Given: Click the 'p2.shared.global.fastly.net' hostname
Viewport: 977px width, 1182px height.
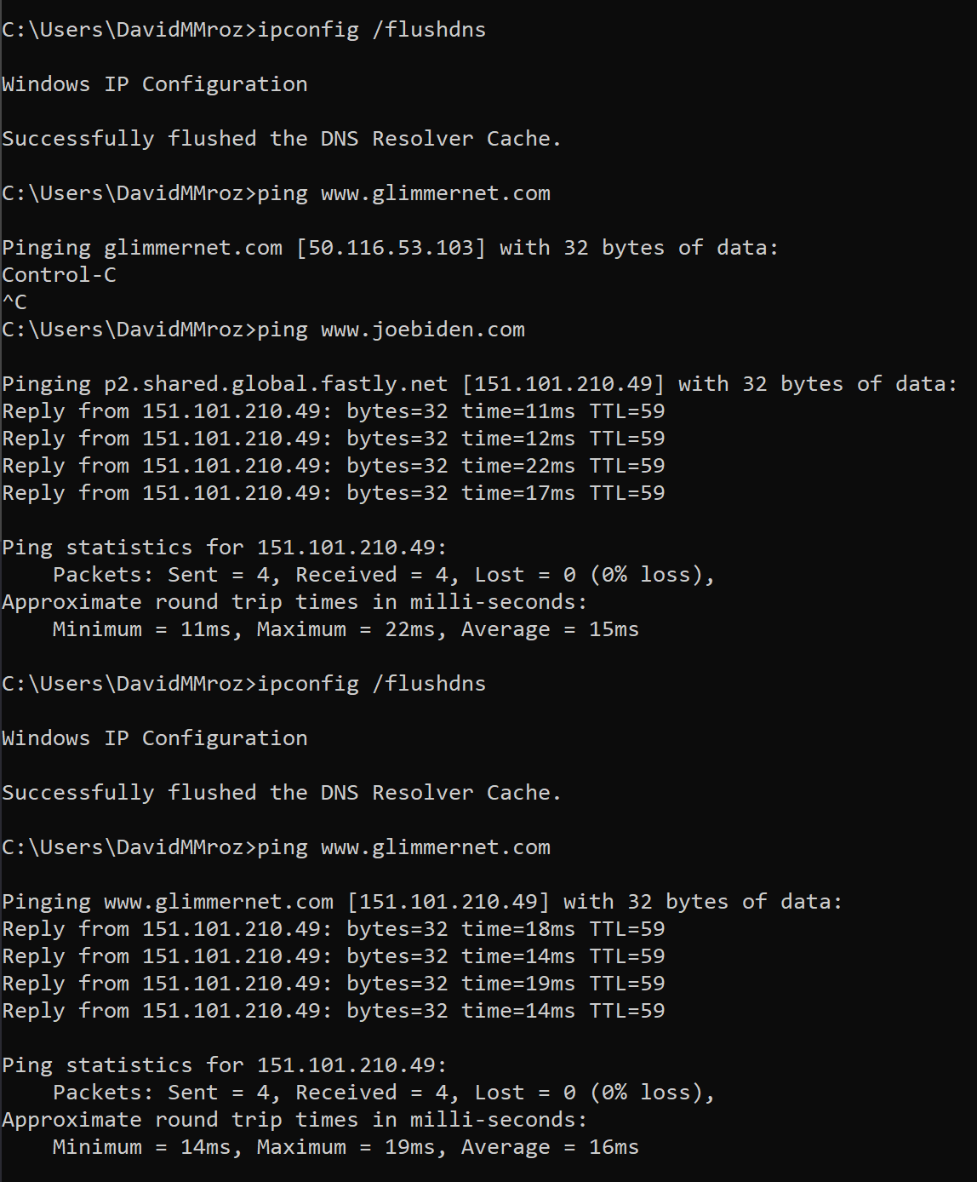Looking at the screenshot, I should (276, 384).
